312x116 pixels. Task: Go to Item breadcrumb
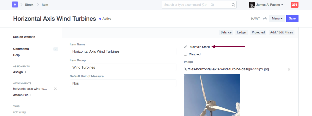(x=45, y=5)
